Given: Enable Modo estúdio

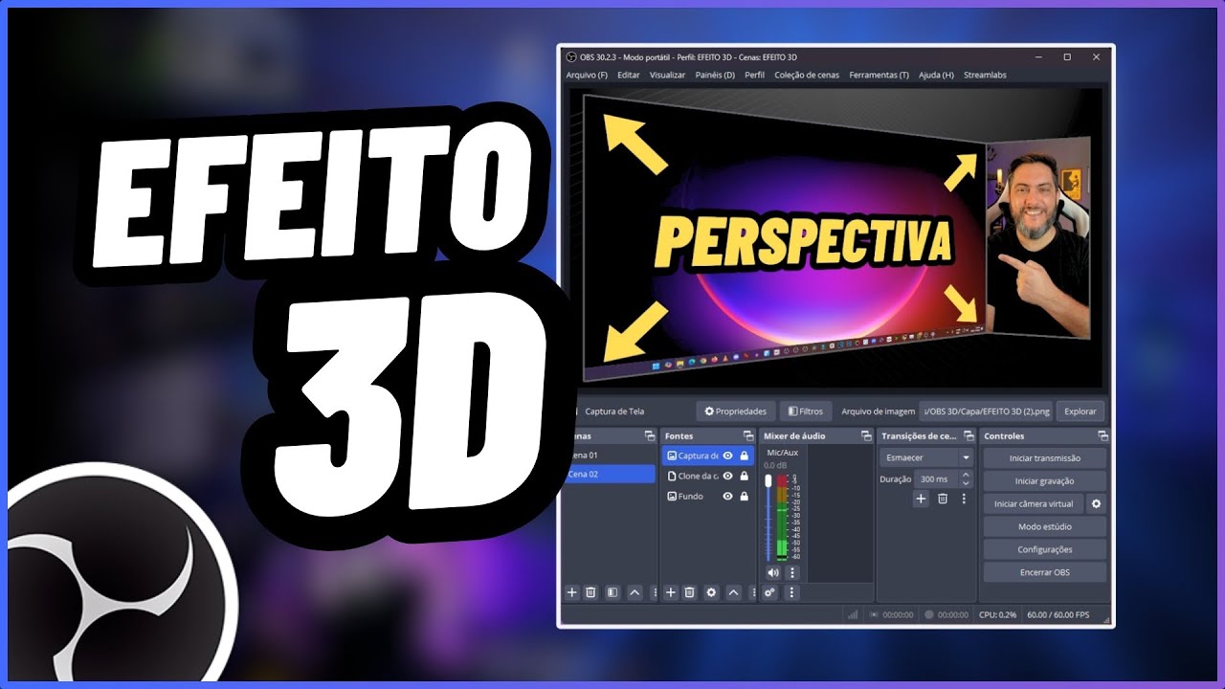Looking at the screenshot, I should (x=1044, y=526).
